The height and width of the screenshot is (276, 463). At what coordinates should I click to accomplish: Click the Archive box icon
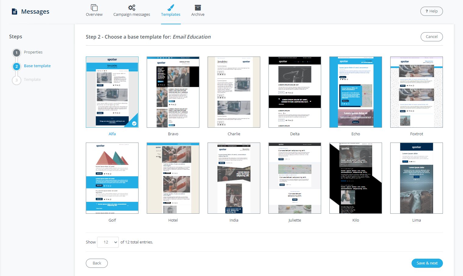198,8
